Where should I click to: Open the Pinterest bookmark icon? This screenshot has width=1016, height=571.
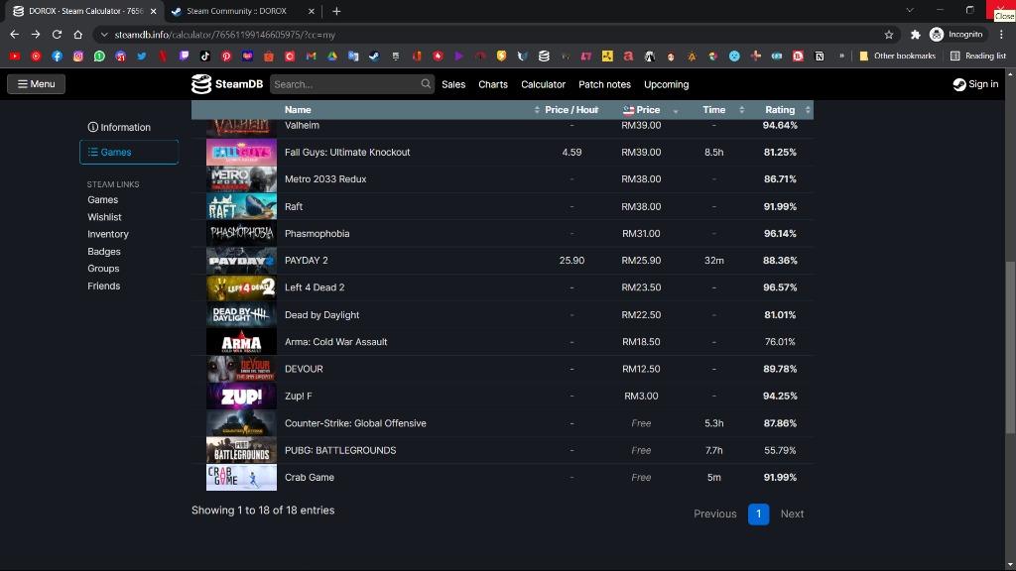pyautogui.click(x=226, y=57)
